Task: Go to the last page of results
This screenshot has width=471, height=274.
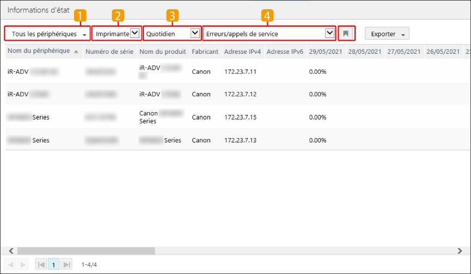Action: [x=66, y=264]
